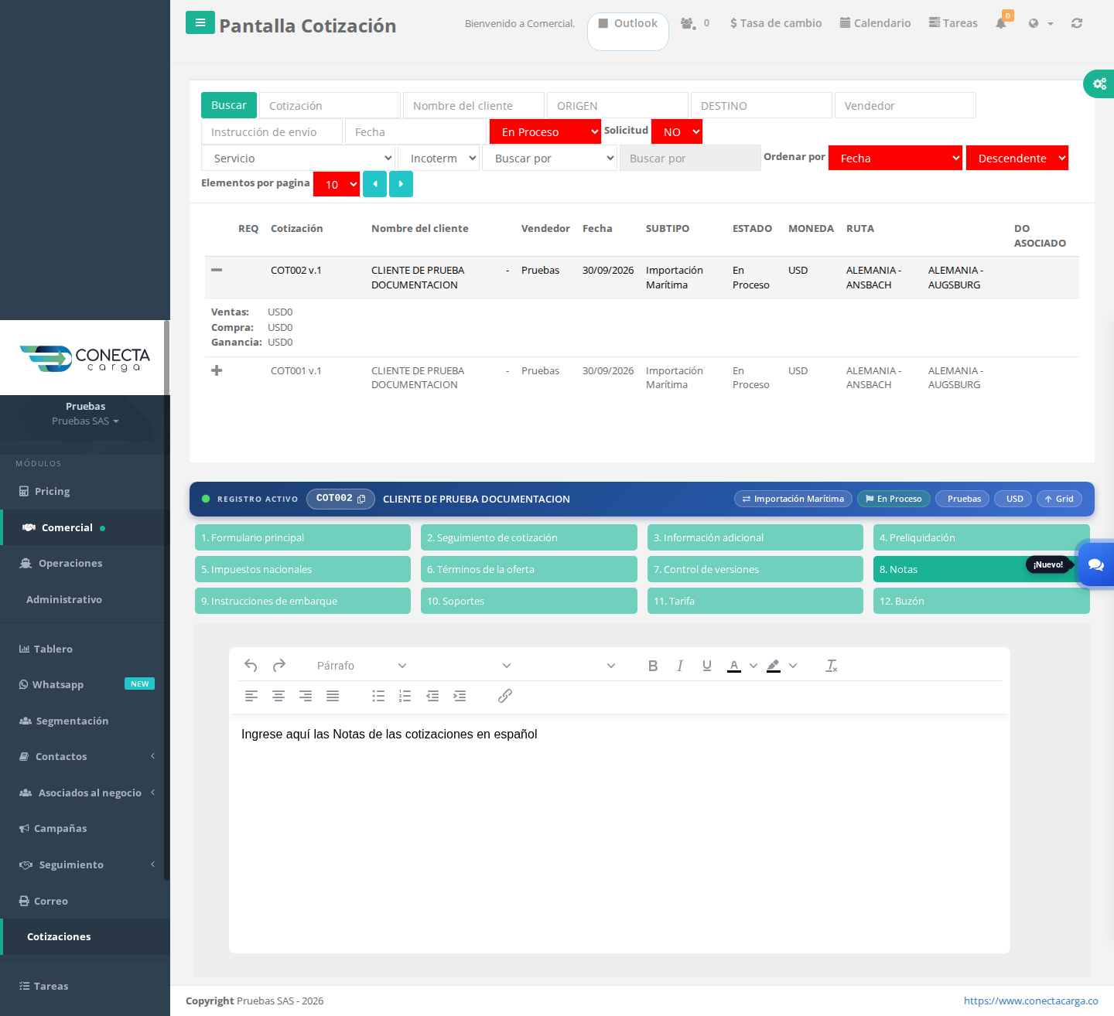Switch to tab 7. Control de versiones
Screen dimensions: 1114x1016
(755, 569)
